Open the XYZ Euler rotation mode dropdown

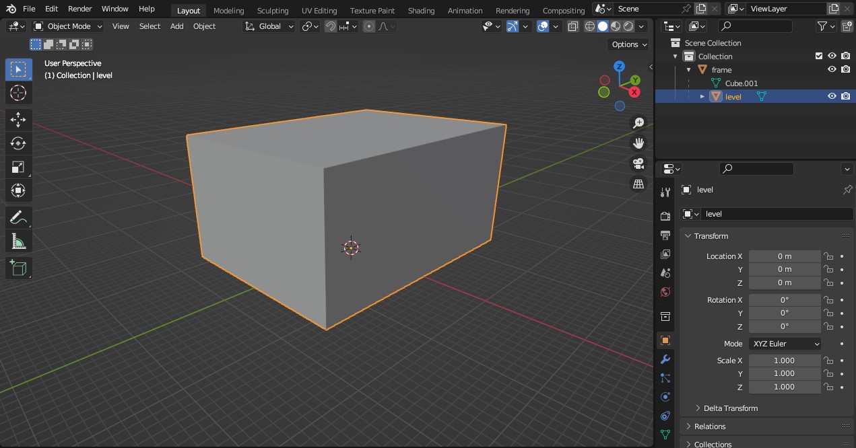point(785,344)
